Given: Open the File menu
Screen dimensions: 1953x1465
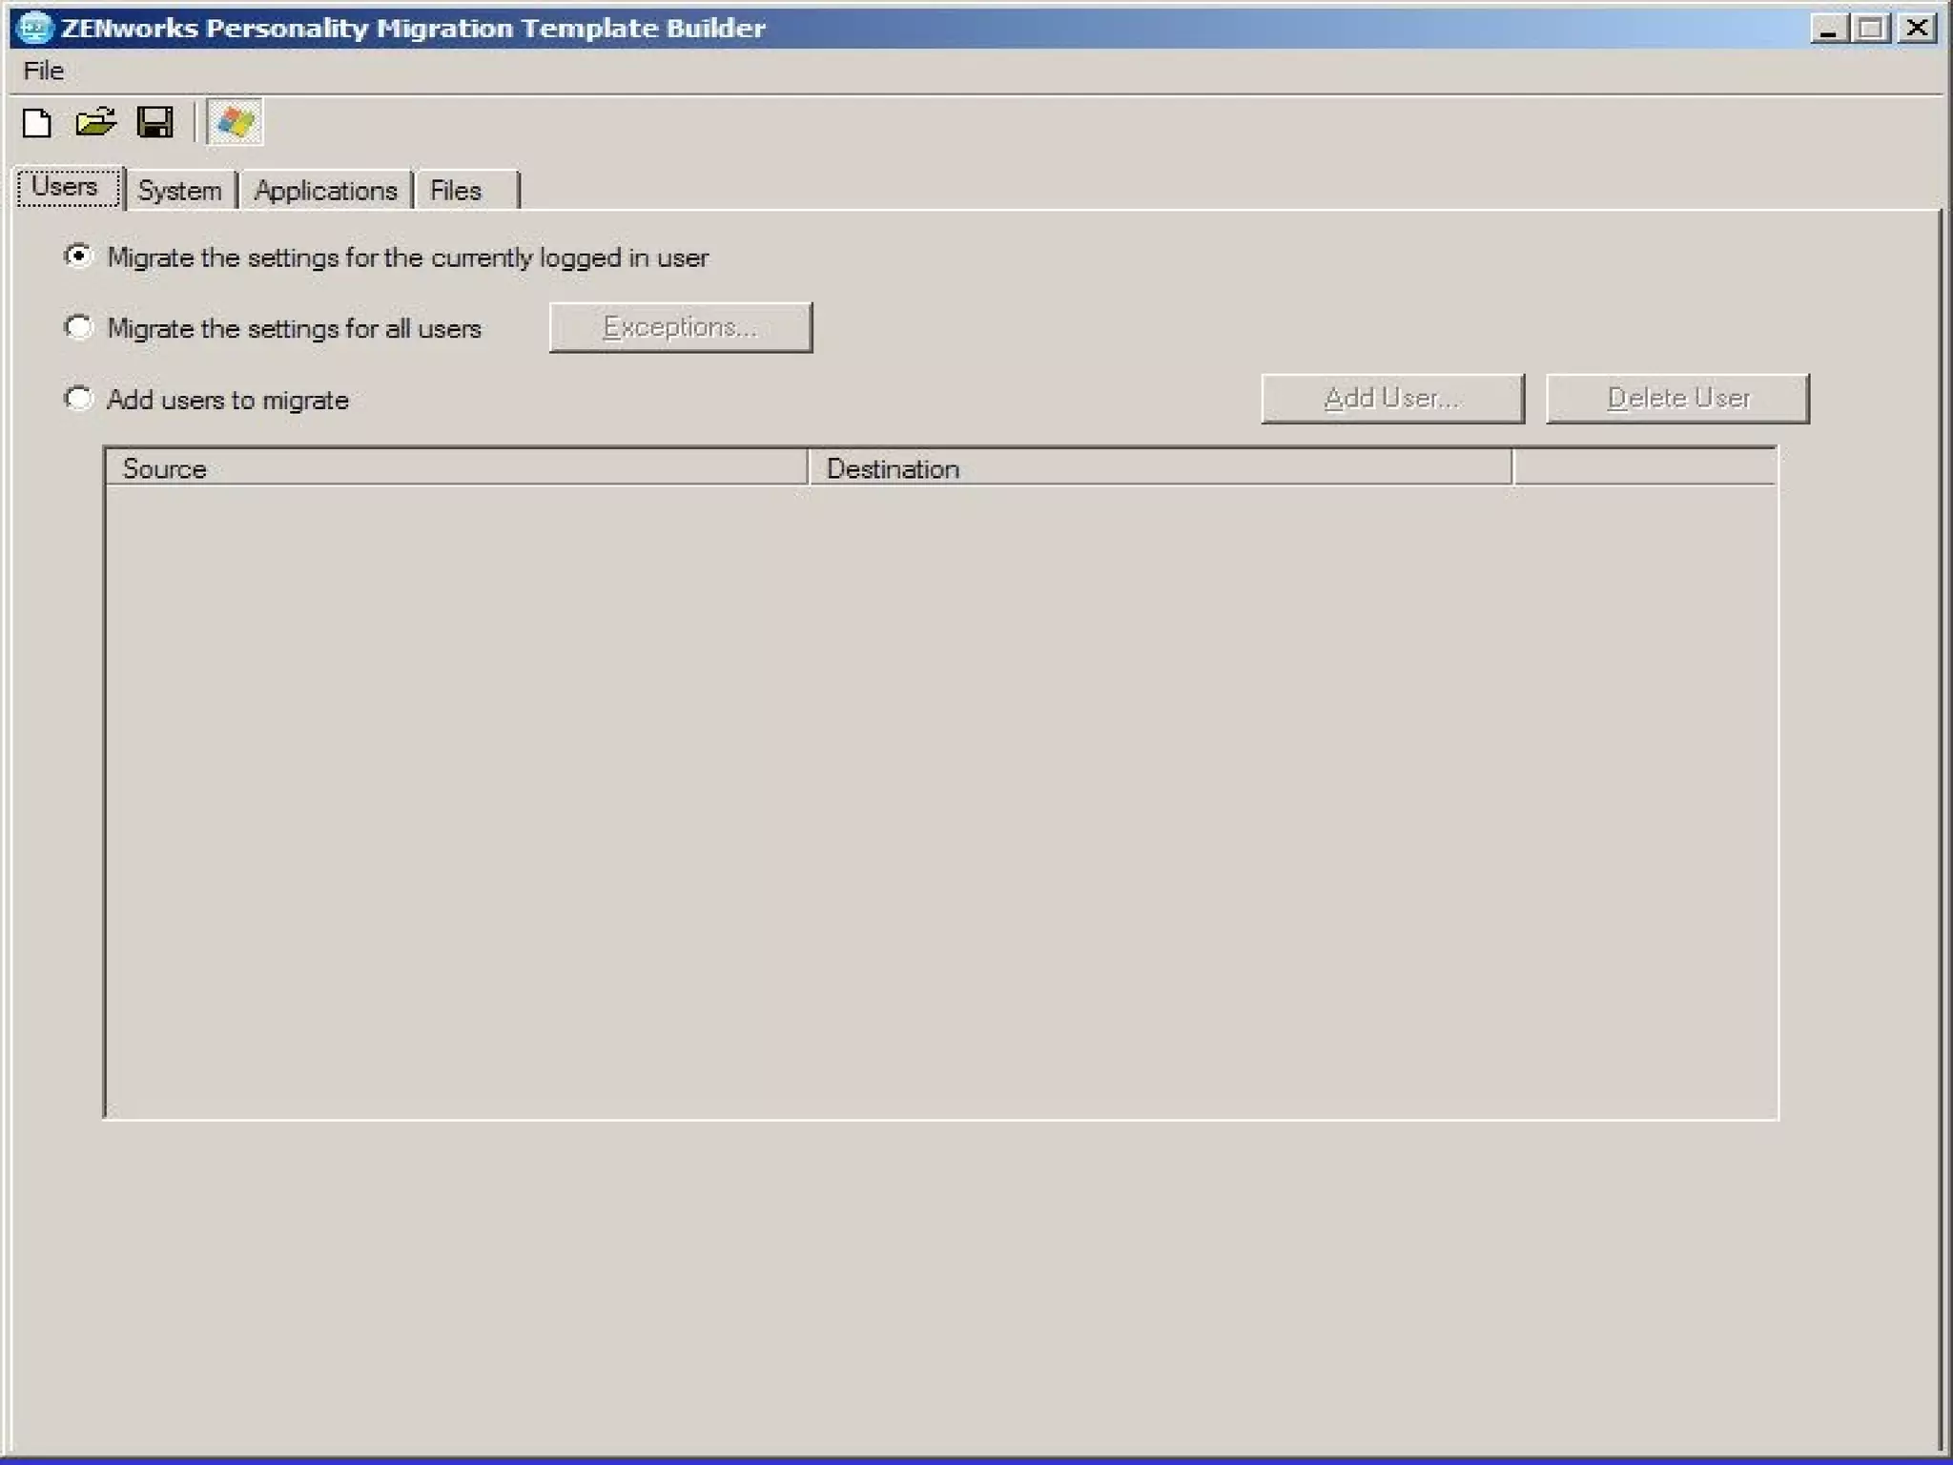Looking at the screenshot, I should click(x=44, y=71).
